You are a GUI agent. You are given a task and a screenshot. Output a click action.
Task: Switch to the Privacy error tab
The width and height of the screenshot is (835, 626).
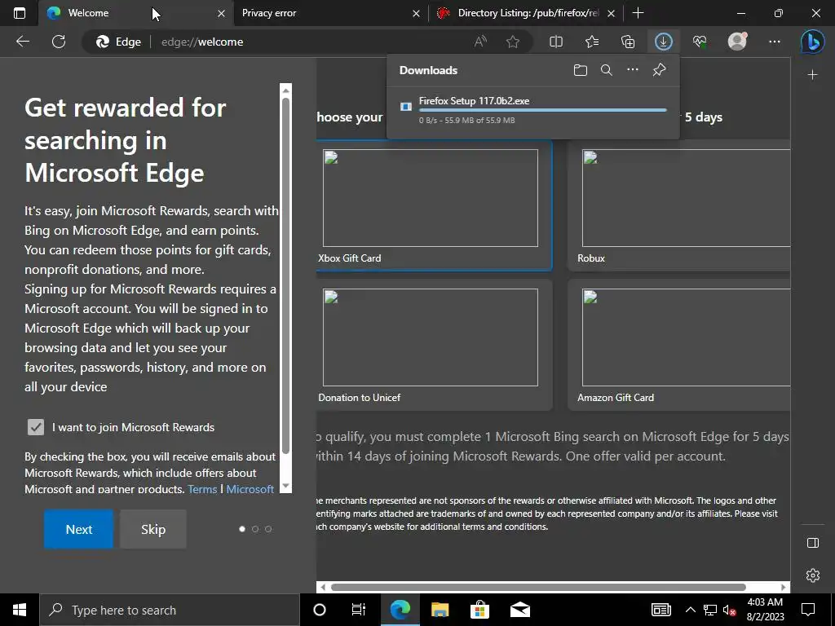(331, 13)
